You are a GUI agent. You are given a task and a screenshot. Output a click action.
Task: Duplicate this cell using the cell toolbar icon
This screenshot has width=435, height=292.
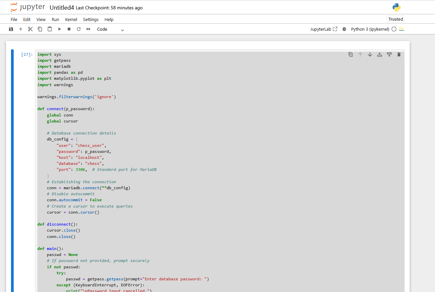click(x=351, y=54)
